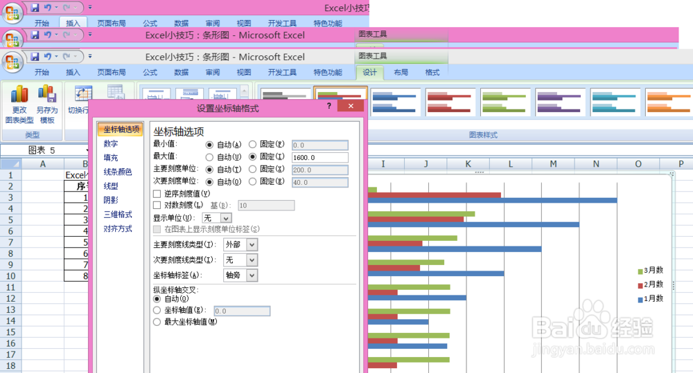693x373 pixels.
Task: Click Redo icon in front window's quick access toolbar
Action: point(67,57)
